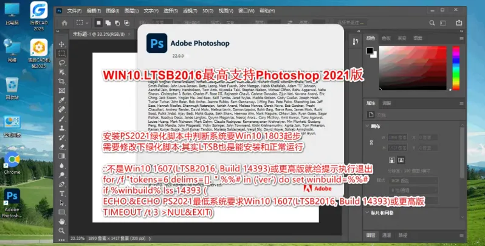Image resolution: width=485 pixels, height=246 pixels.
Task: Click the document icon in Properties panel
Action: [x=371, y=115]
